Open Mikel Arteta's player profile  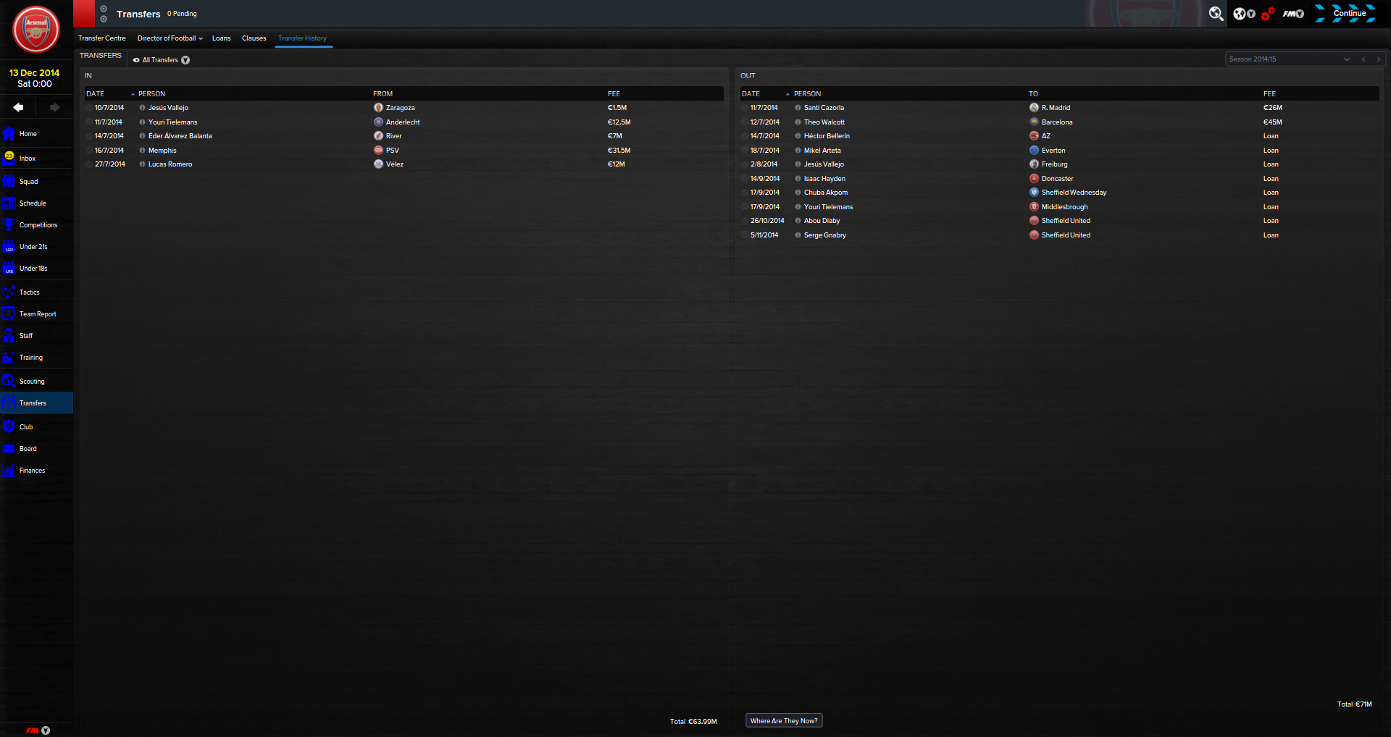[822, 151]
